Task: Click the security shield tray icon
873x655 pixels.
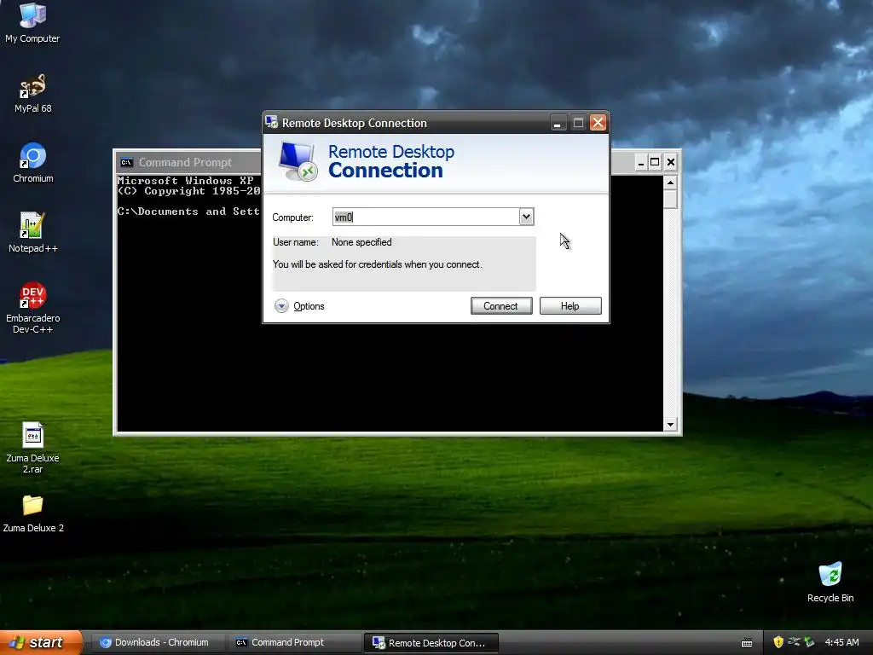Action: coord(778,642)
